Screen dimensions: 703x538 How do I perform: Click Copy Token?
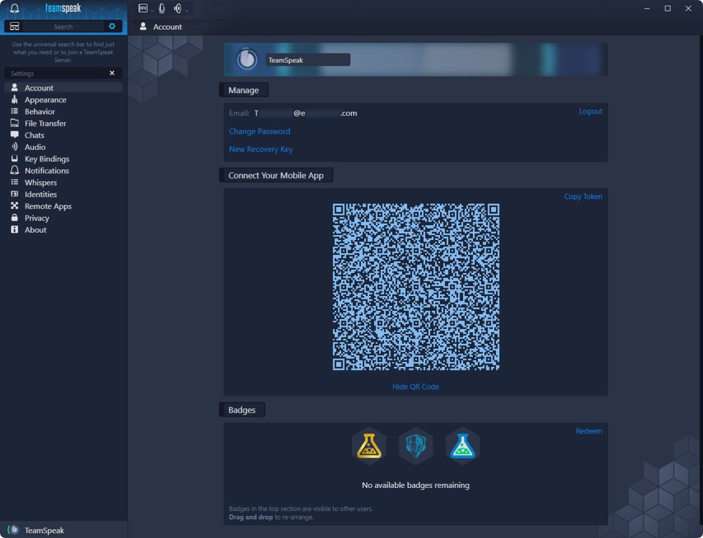click(583, 196)
